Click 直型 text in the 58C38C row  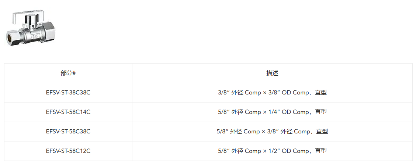click(x=322, y=132)
